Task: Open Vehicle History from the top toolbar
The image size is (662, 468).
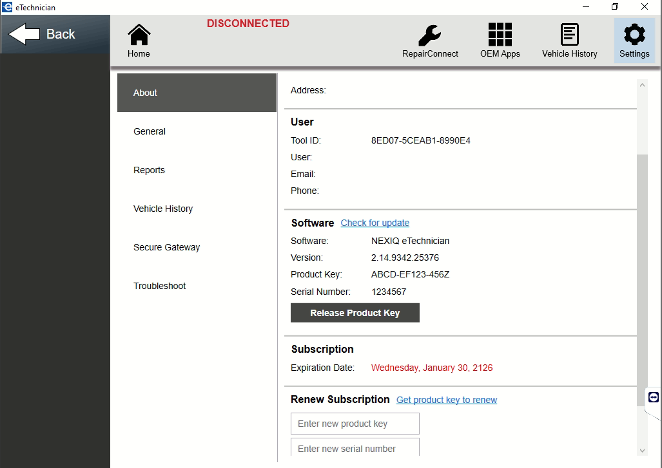Action: [x=569, y=39]
